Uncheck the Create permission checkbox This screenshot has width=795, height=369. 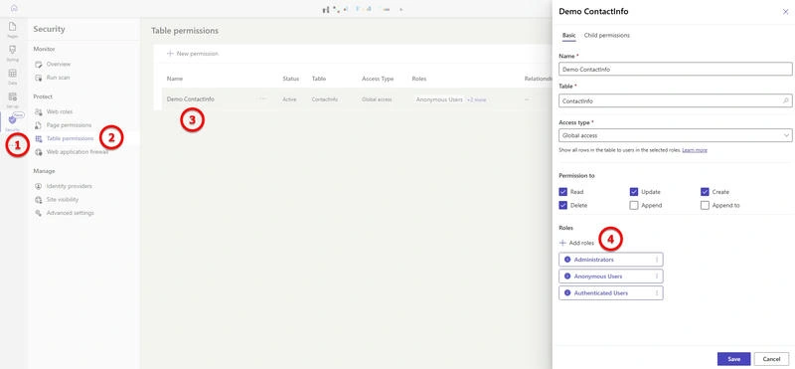(x=705, y=192)
